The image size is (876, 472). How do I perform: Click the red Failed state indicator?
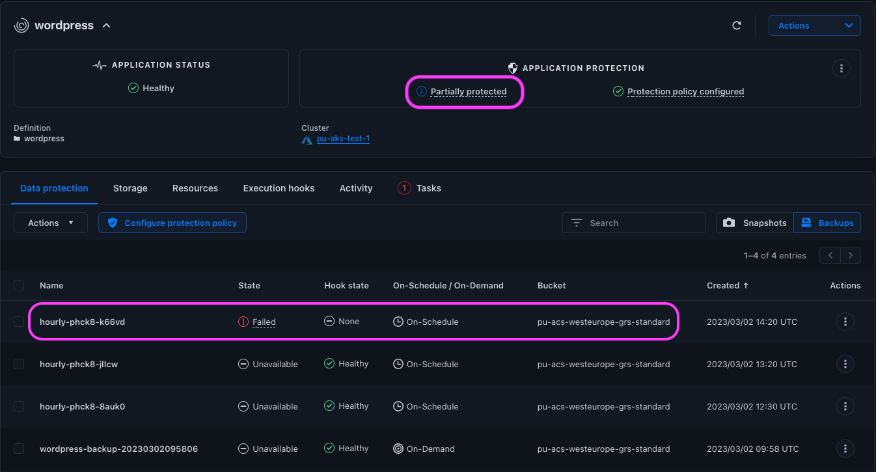pos(258,322)
